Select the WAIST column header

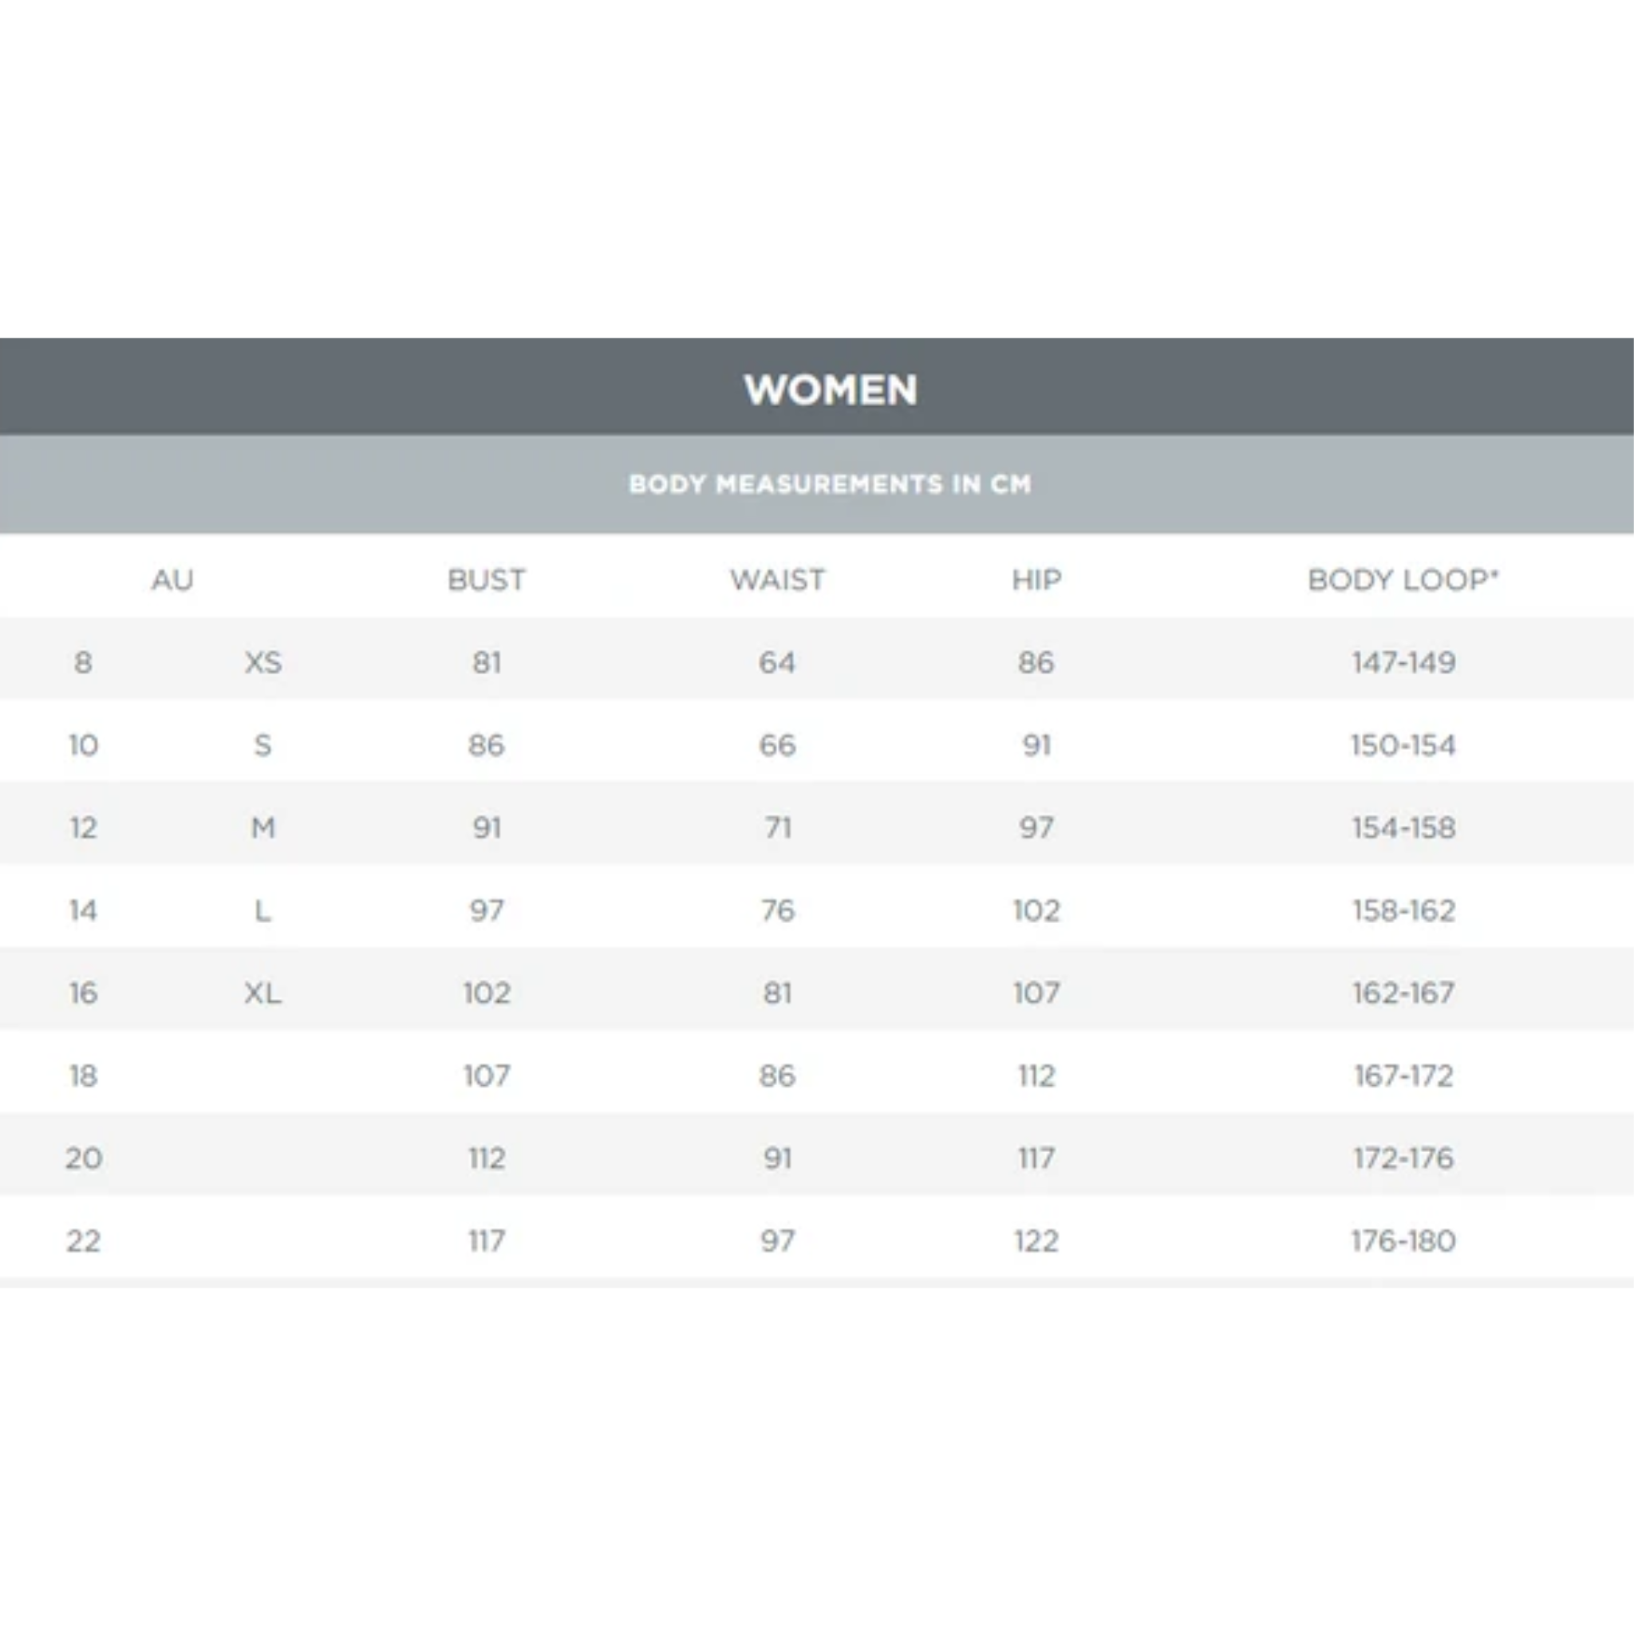point(777,580)
